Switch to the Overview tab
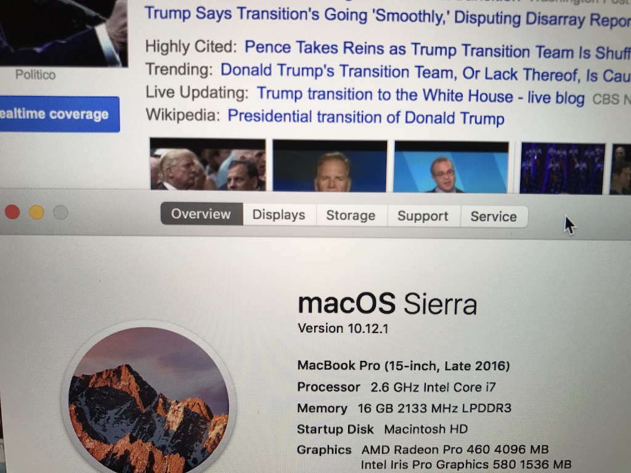The height and width of the screenshot is (473, 631). 202,214
